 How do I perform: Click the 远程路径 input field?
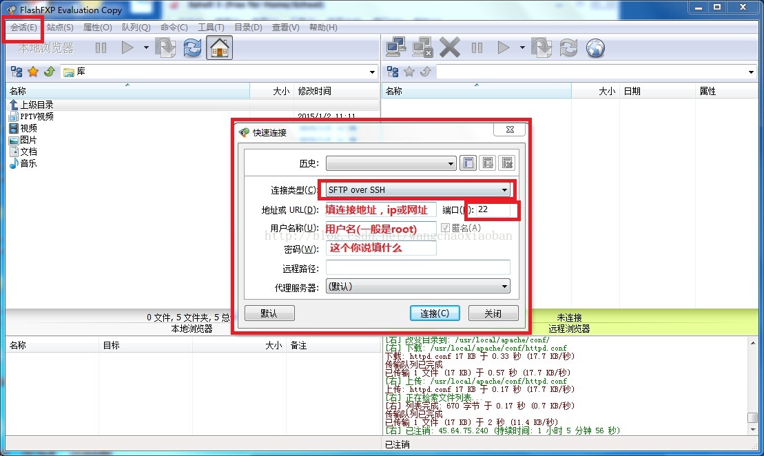(418, 267)
